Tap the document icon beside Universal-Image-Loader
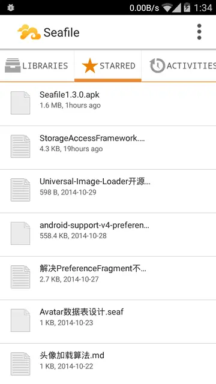Viewport: 216px width, 384px height. click(20, 190)
